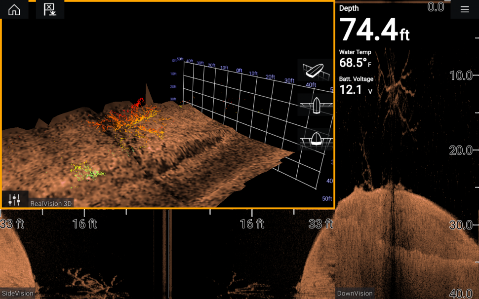479x299 pixels.
Task: Select the top-down boat view icon
Action: pos(315,105)
